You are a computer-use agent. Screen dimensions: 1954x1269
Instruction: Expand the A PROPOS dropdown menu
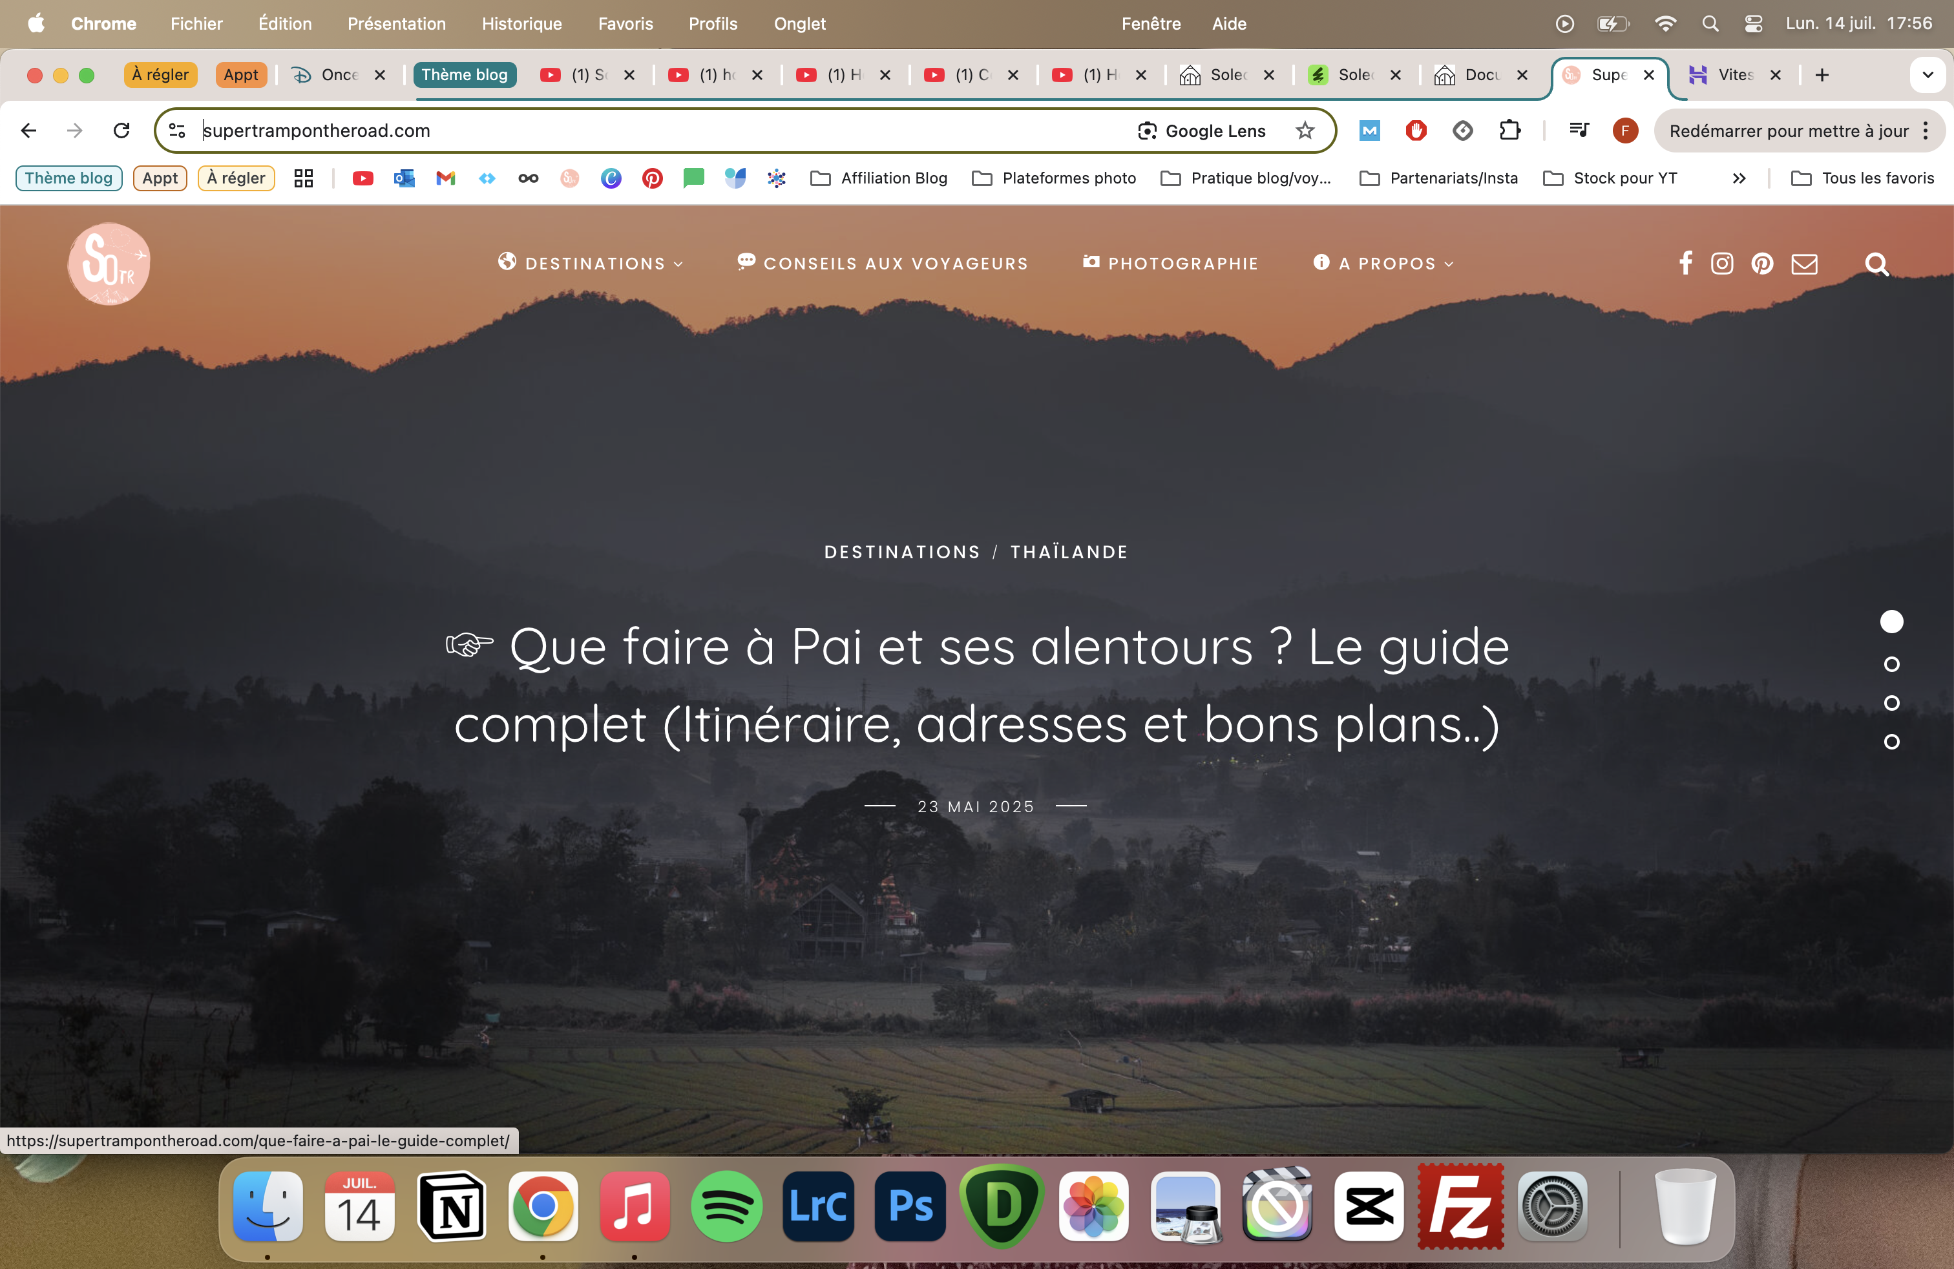click(x=1383, y=264)
